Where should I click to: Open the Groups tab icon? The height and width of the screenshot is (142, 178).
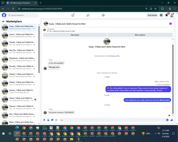[x=103, y=15]
